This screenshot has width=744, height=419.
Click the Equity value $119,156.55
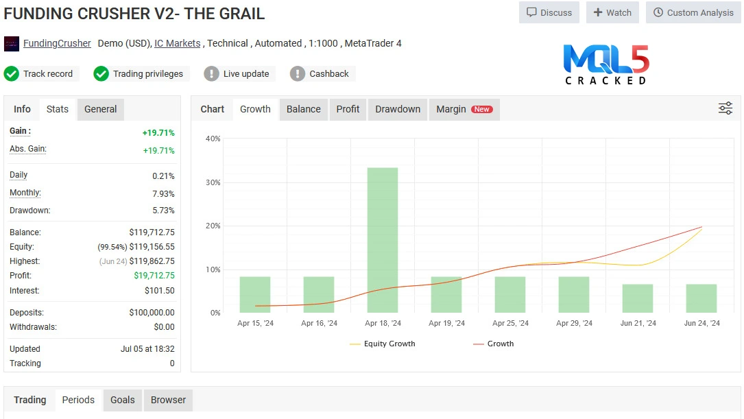tap(152, 247)
